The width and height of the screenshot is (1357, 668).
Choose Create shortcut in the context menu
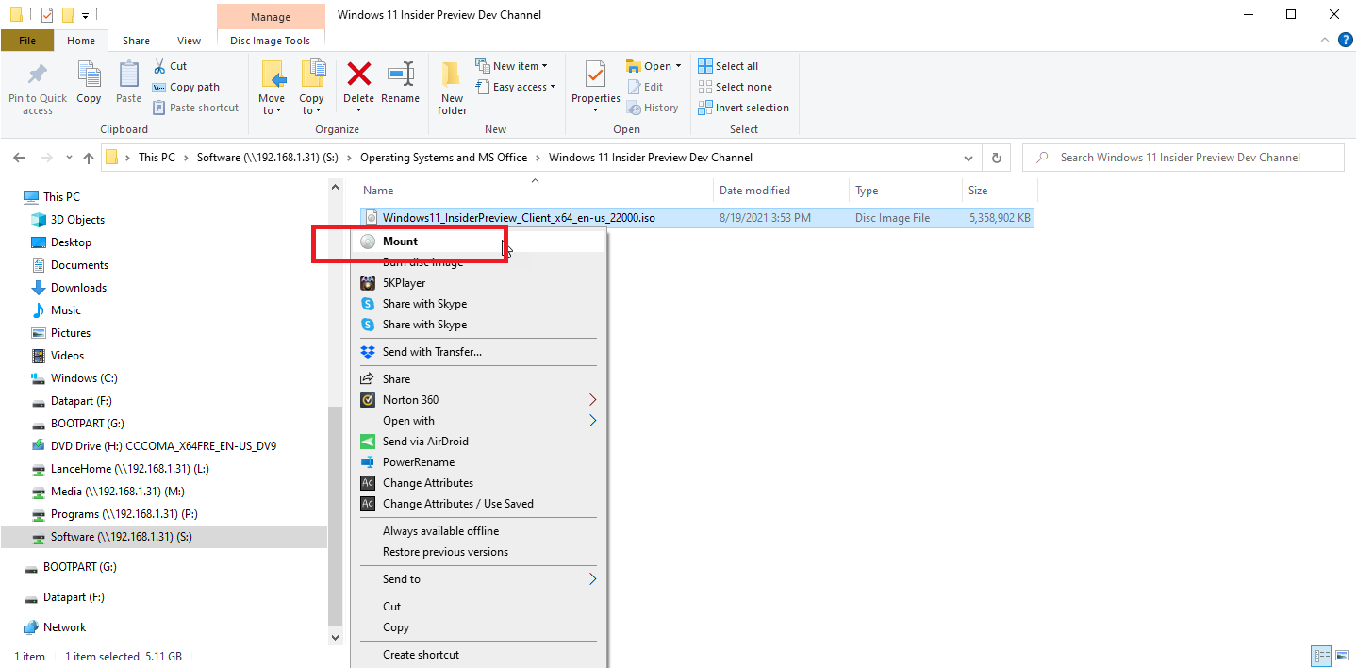point(477,655)
